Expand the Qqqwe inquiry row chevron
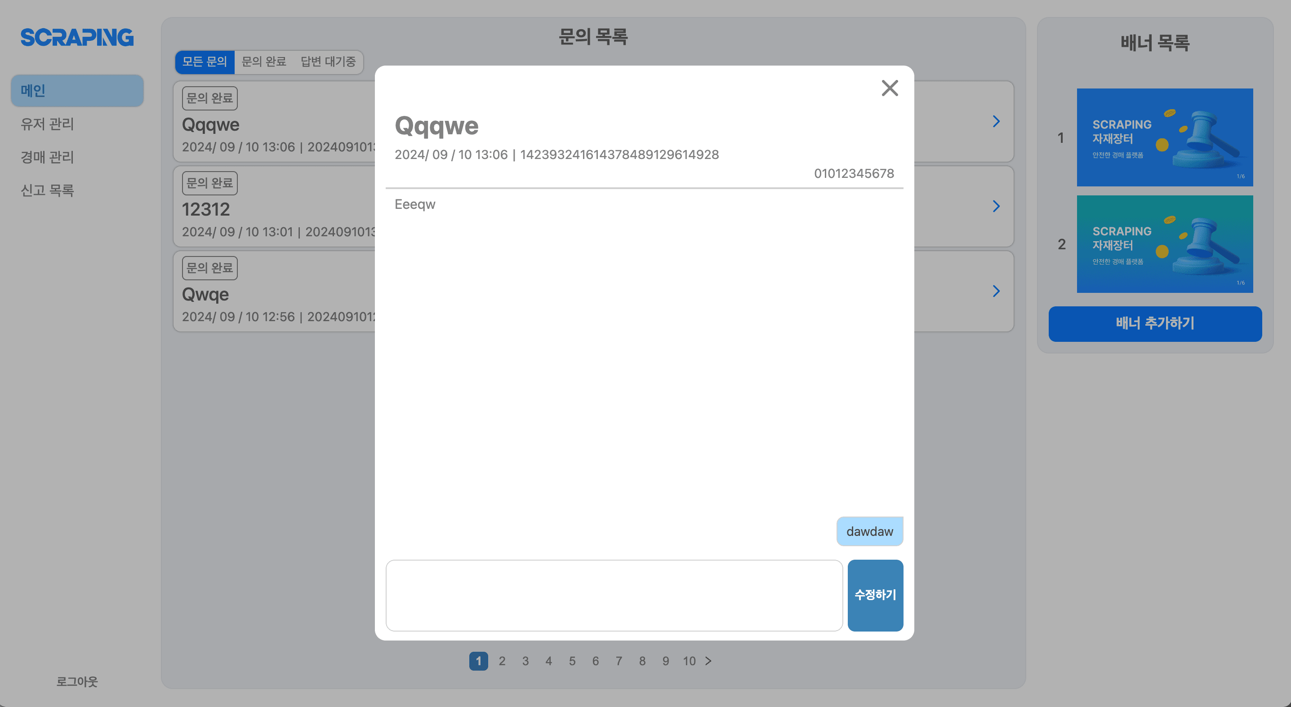 click(x=996, y=122)
